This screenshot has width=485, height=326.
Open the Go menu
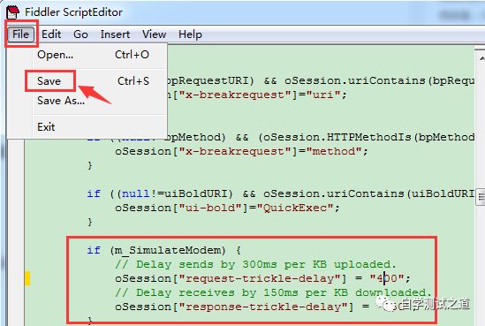(80, 34)
